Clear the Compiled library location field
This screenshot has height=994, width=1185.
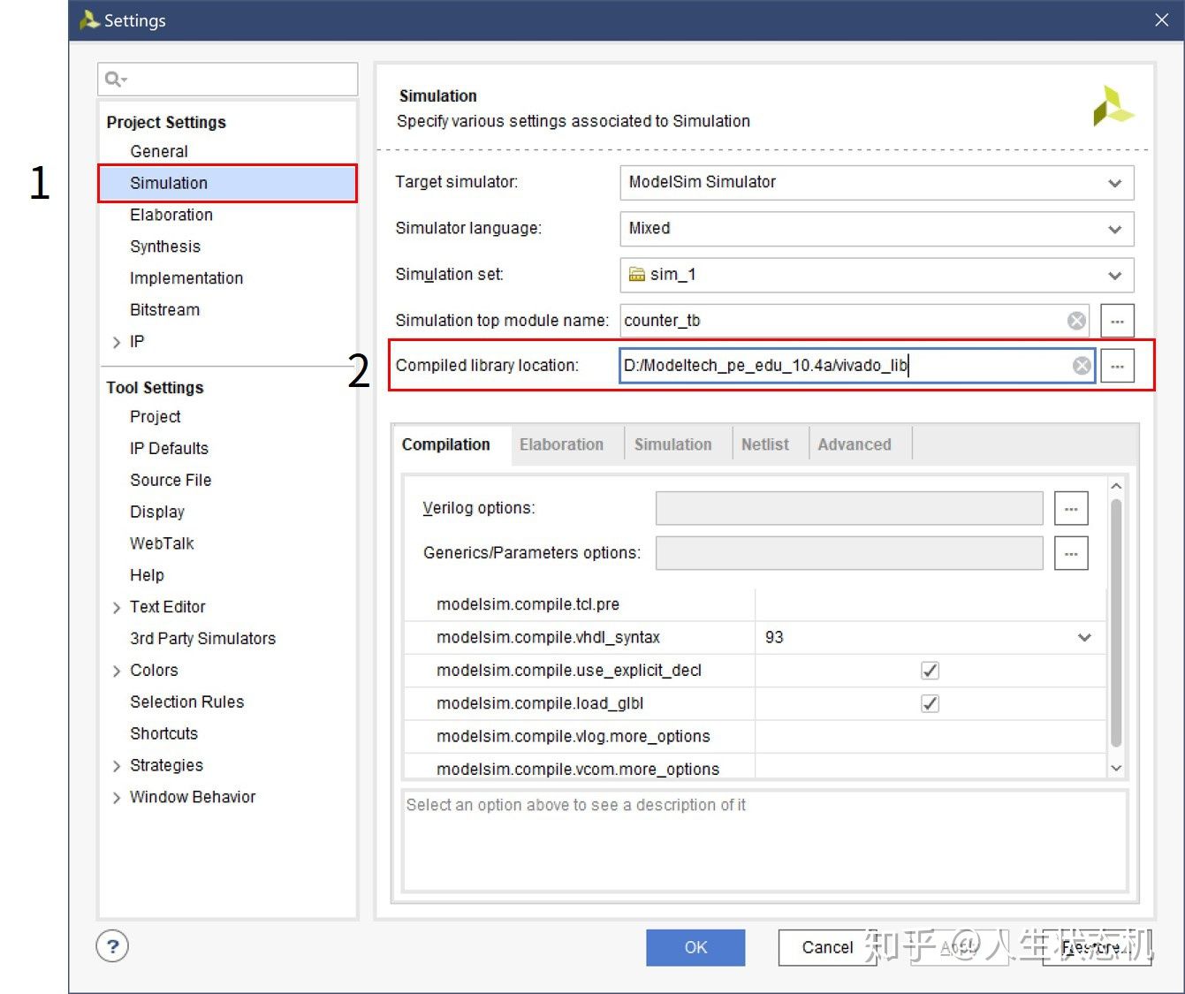(x=1082, y=366)
